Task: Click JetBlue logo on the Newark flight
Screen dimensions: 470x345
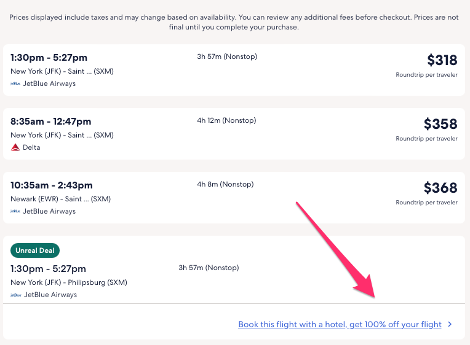Action: click(15, 211)
